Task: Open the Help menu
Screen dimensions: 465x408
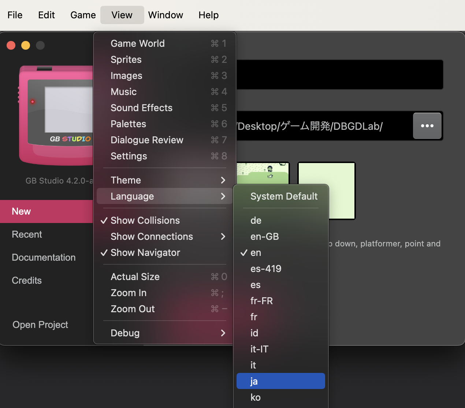Action: (x=209, y=15)
